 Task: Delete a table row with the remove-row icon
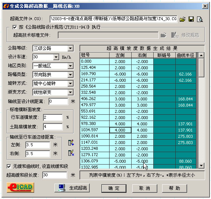(71, 153)
